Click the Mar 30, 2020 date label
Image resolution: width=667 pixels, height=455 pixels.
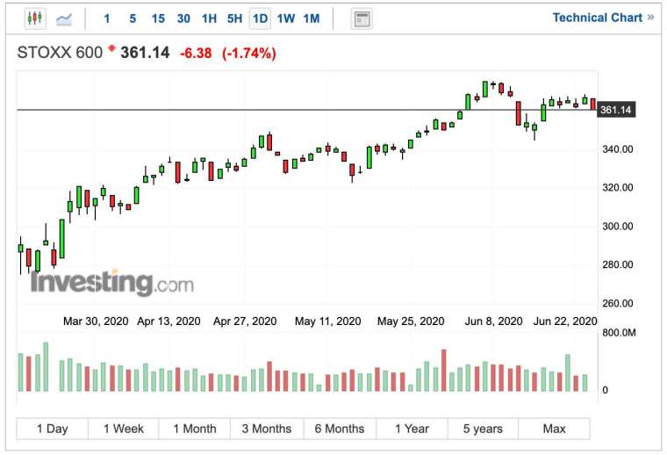click(96, 321)
